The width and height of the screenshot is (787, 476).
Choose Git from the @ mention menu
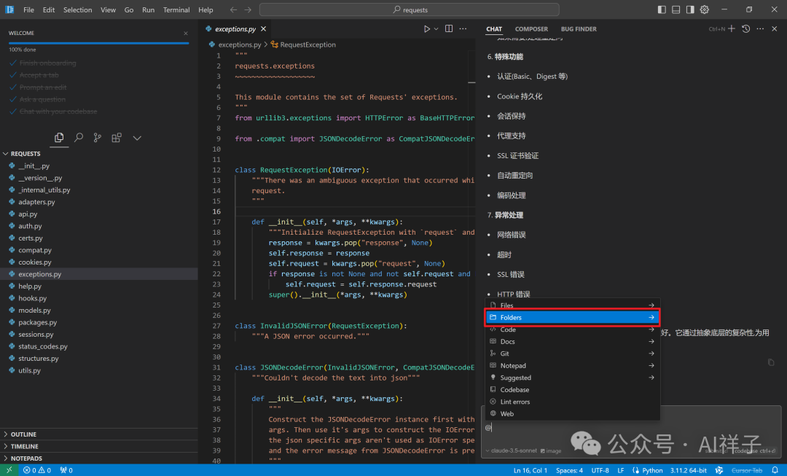pyautogui.click(x=572, y=354)
